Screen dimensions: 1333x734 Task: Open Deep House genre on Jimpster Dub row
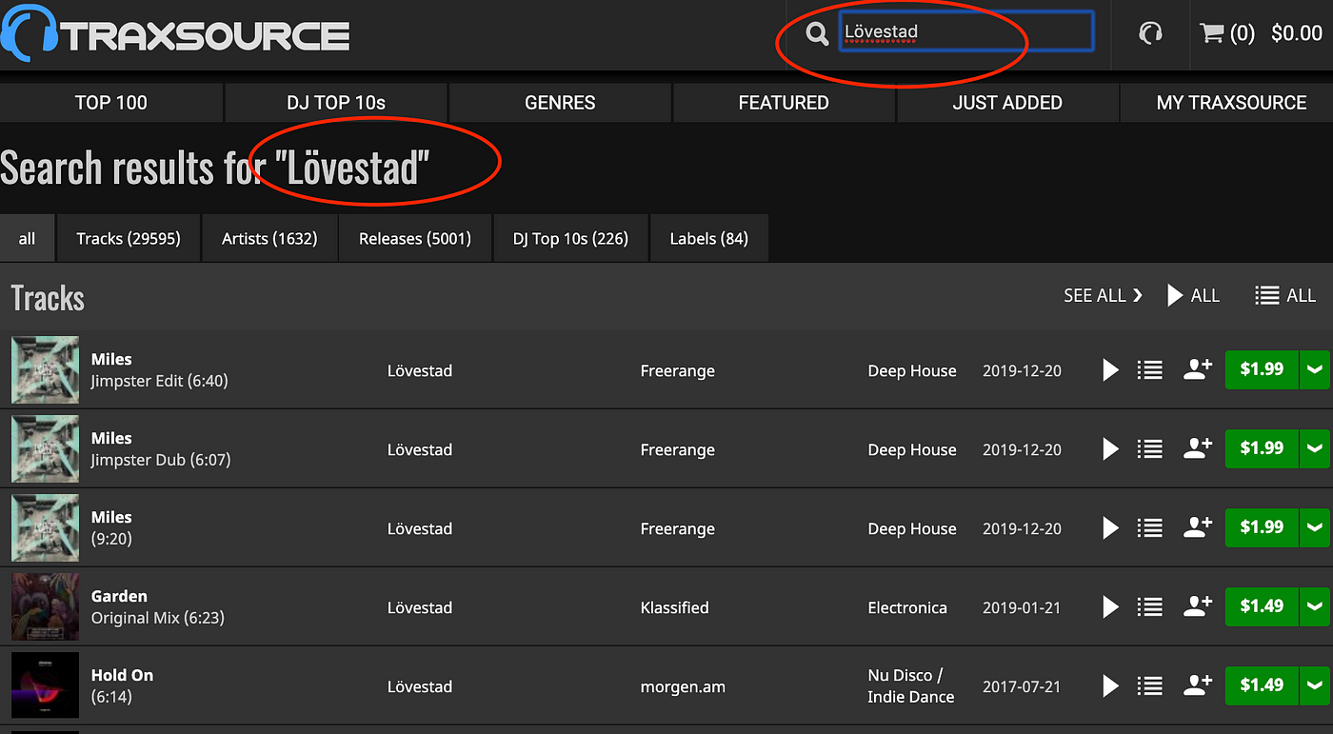pos(911,449)
